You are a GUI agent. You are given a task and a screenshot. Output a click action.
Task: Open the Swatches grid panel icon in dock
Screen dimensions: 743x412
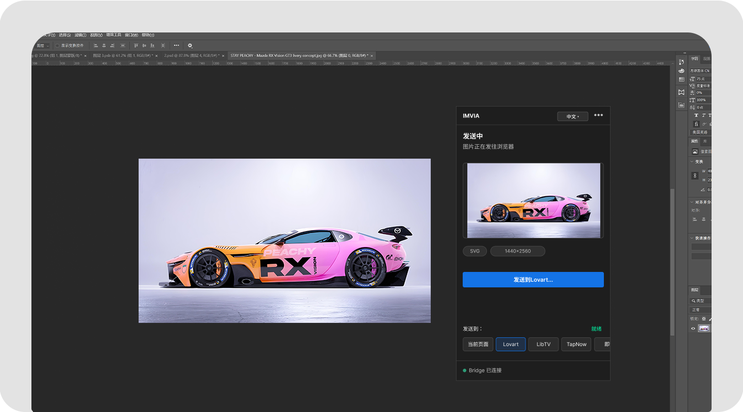(681, 79)
